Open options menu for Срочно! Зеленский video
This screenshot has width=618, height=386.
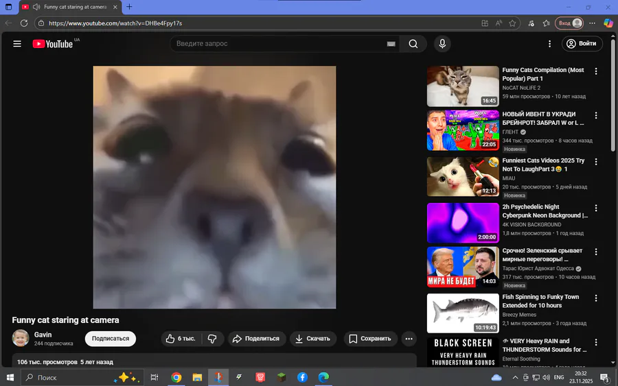pyautogui.click(x=596, y=252)
